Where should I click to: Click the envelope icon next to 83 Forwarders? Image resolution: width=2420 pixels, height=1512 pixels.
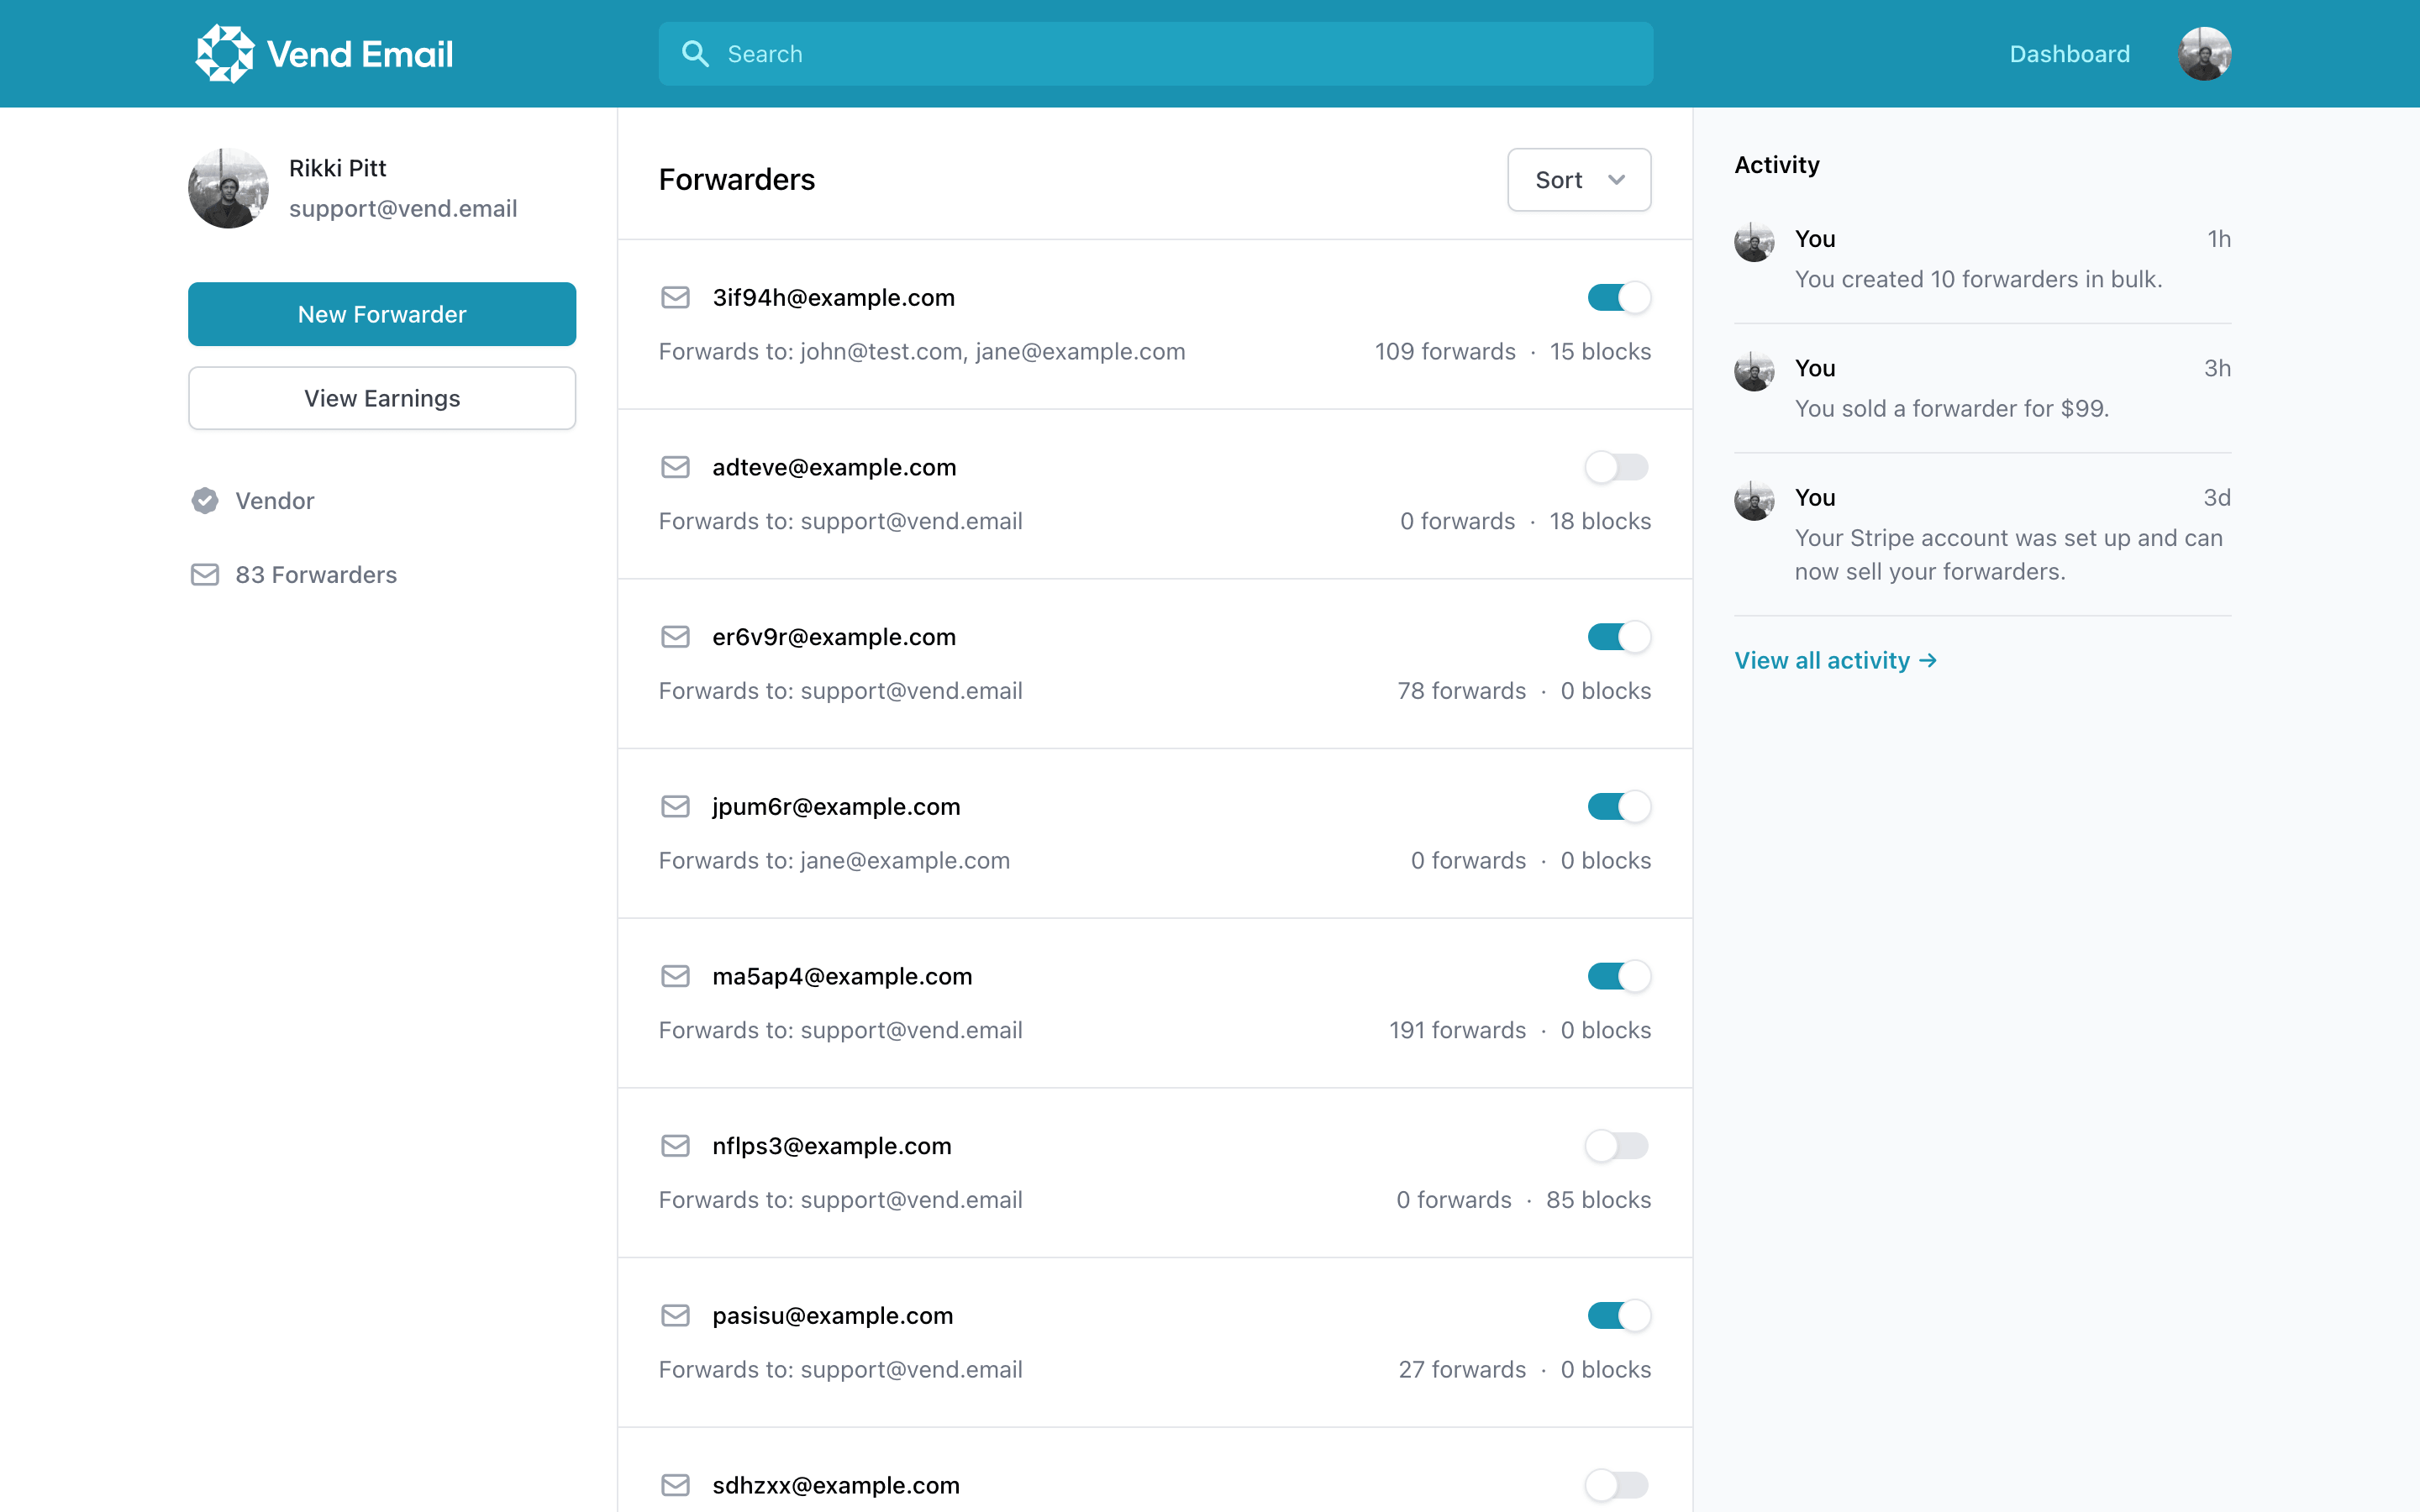(205, 574)
